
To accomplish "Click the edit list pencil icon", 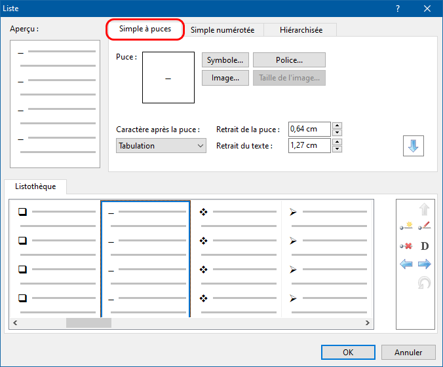I will [424, 226].
